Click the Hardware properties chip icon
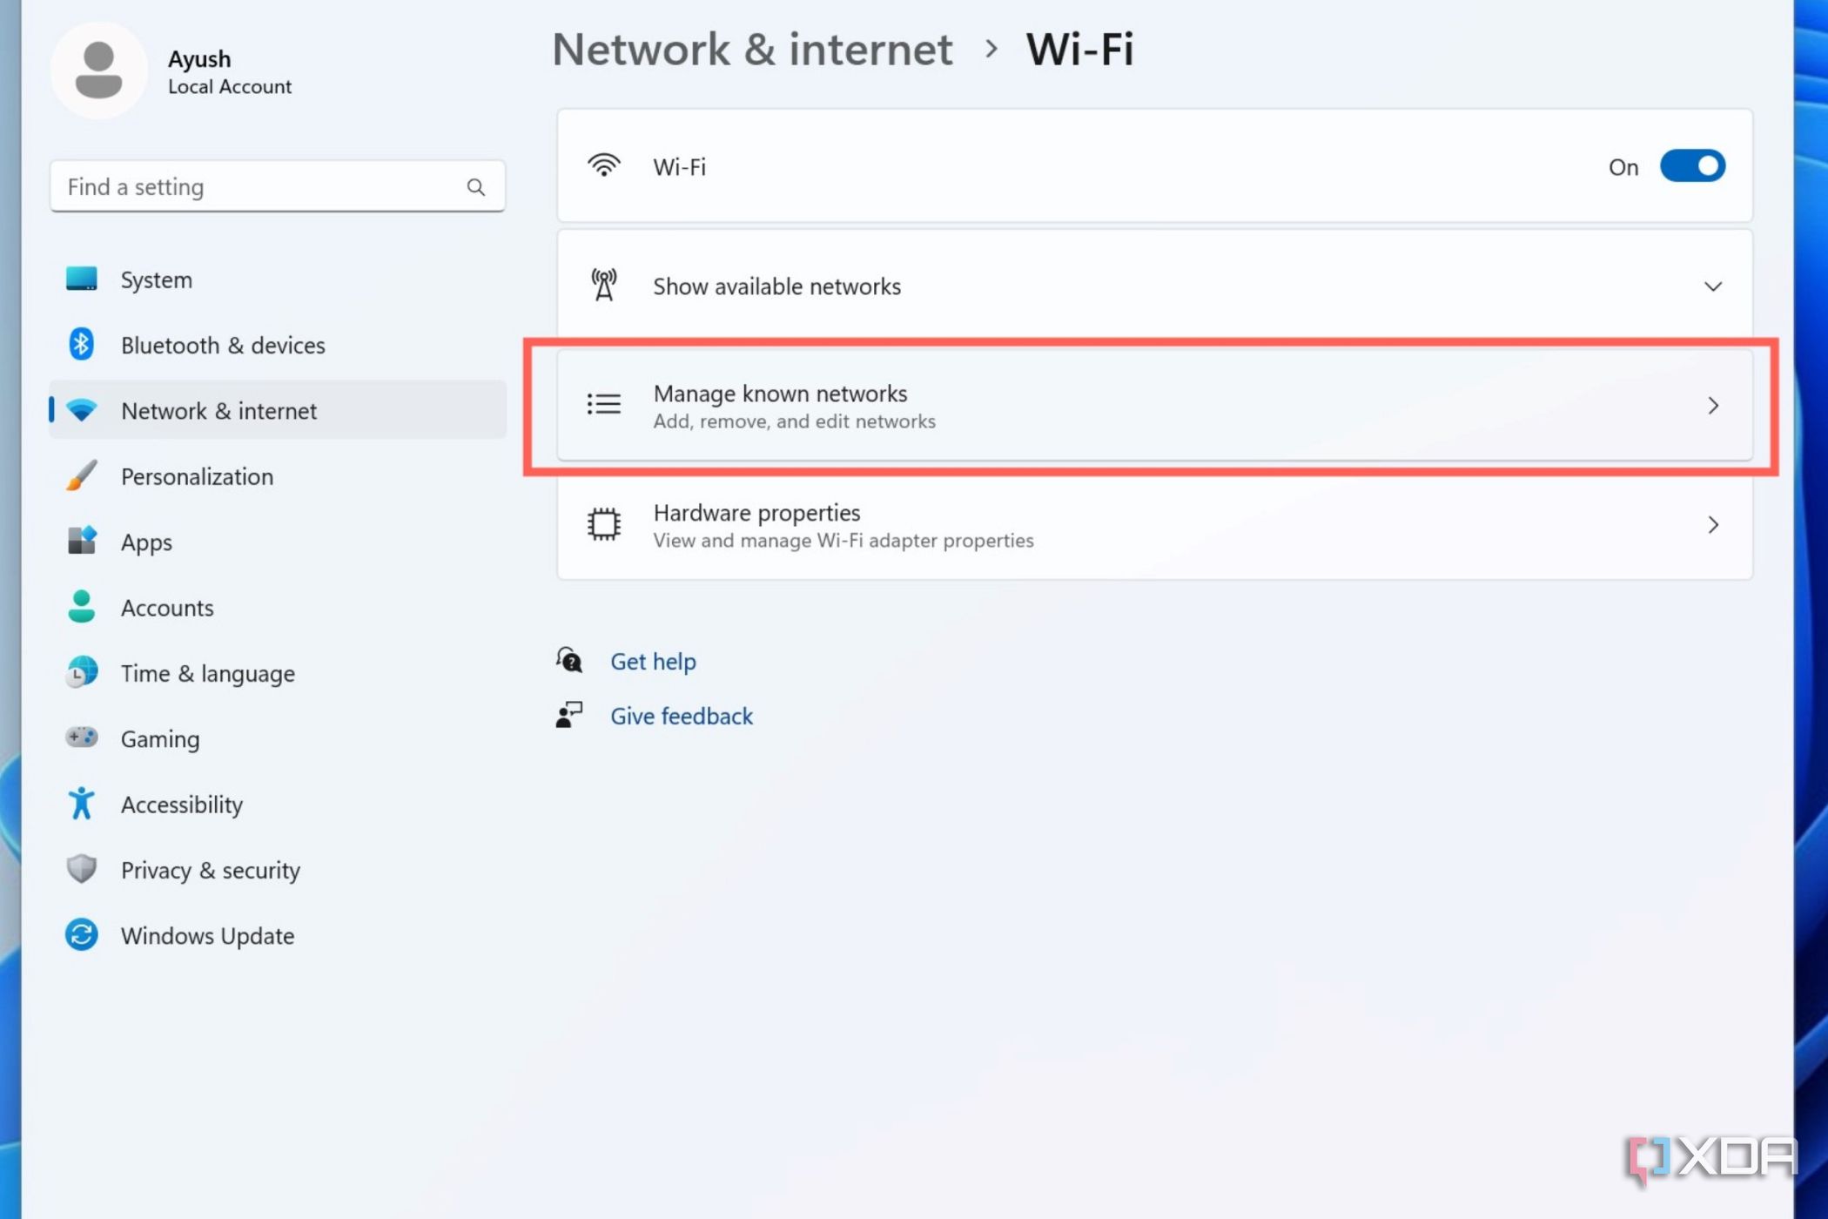 tap(603, 524)
